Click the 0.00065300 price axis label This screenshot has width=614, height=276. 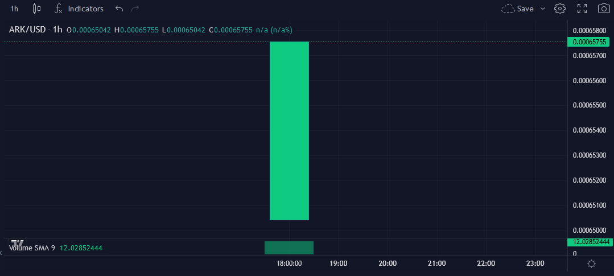coord(590,155)
